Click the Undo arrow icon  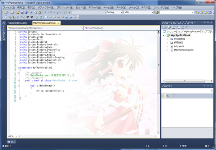click(x=45, y=12)
